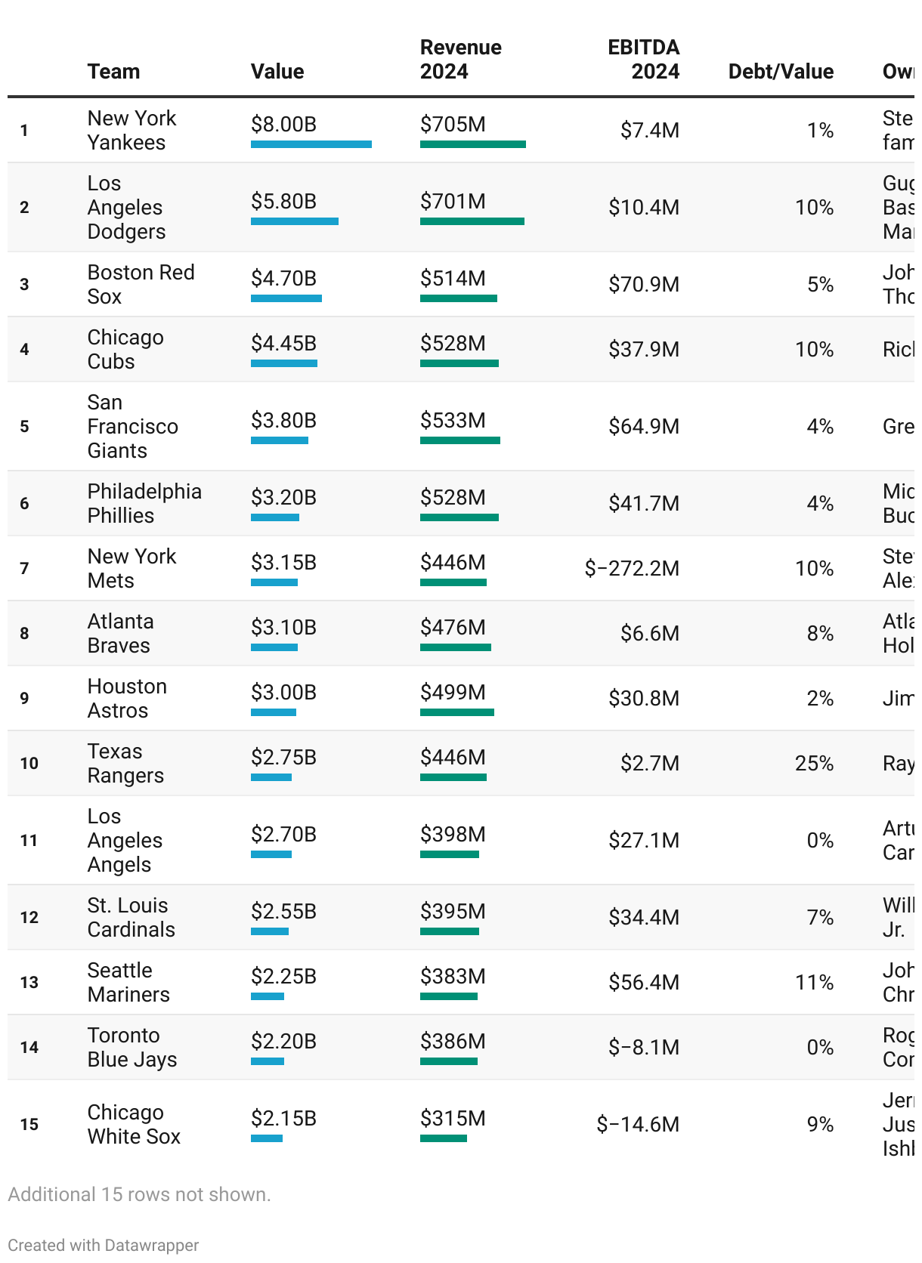This screenshot has width=922, height=1263.
Task: Click the Team column header
Action: (113, 72)
